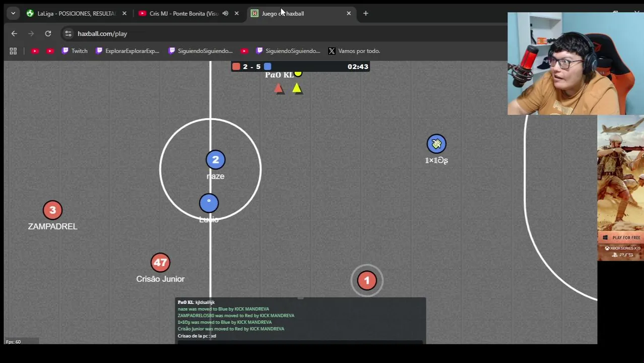644x363 pixels.
Task: Go forward with the browser arrow
Action: [x=31, y=34]
